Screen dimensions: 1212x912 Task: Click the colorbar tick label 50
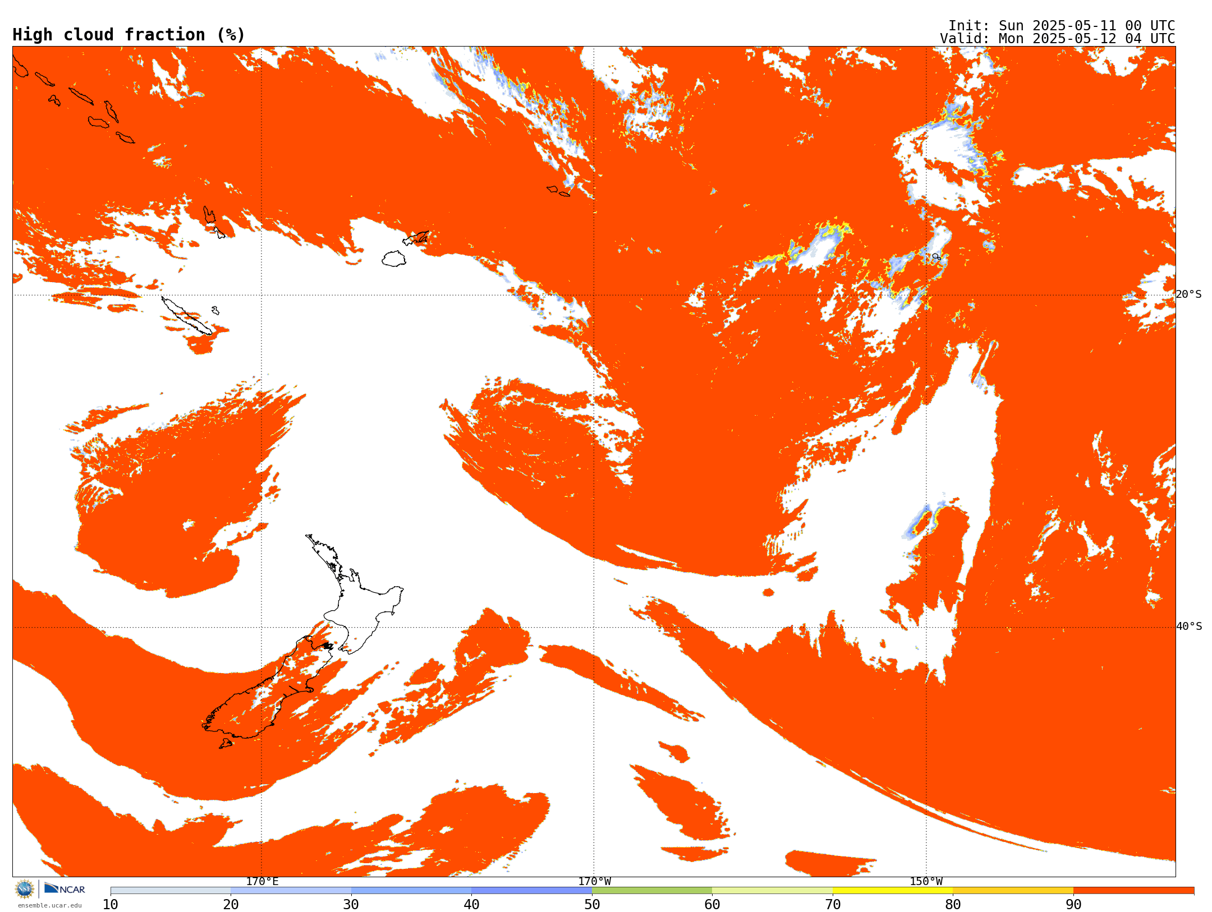pyautogui.click(x=592, y=905)
